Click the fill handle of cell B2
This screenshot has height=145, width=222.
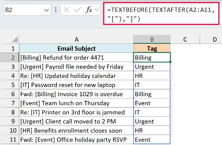click(170, 62)
